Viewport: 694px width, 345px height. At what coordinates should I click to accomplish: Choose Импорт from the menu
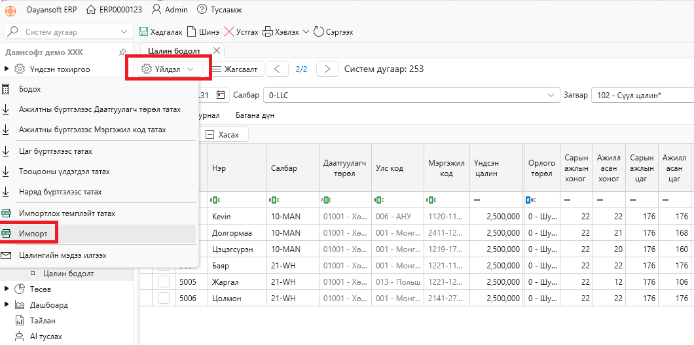pos(98,234)
